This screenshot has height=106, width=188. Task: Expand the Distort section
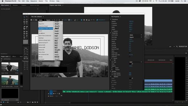[x=112, y=58]
